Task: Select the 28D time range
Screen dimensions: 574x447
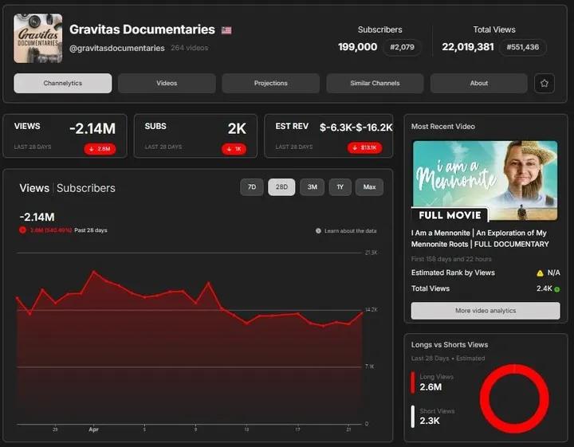Action: [x=281, y=187]
